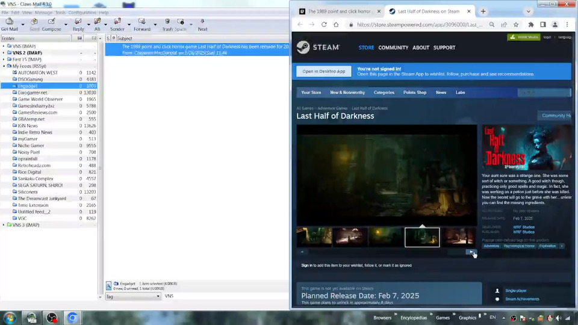Viewport: 578px width, 325px height.
Task: Select the IGN News feed folder
Action: coord(28,126)
